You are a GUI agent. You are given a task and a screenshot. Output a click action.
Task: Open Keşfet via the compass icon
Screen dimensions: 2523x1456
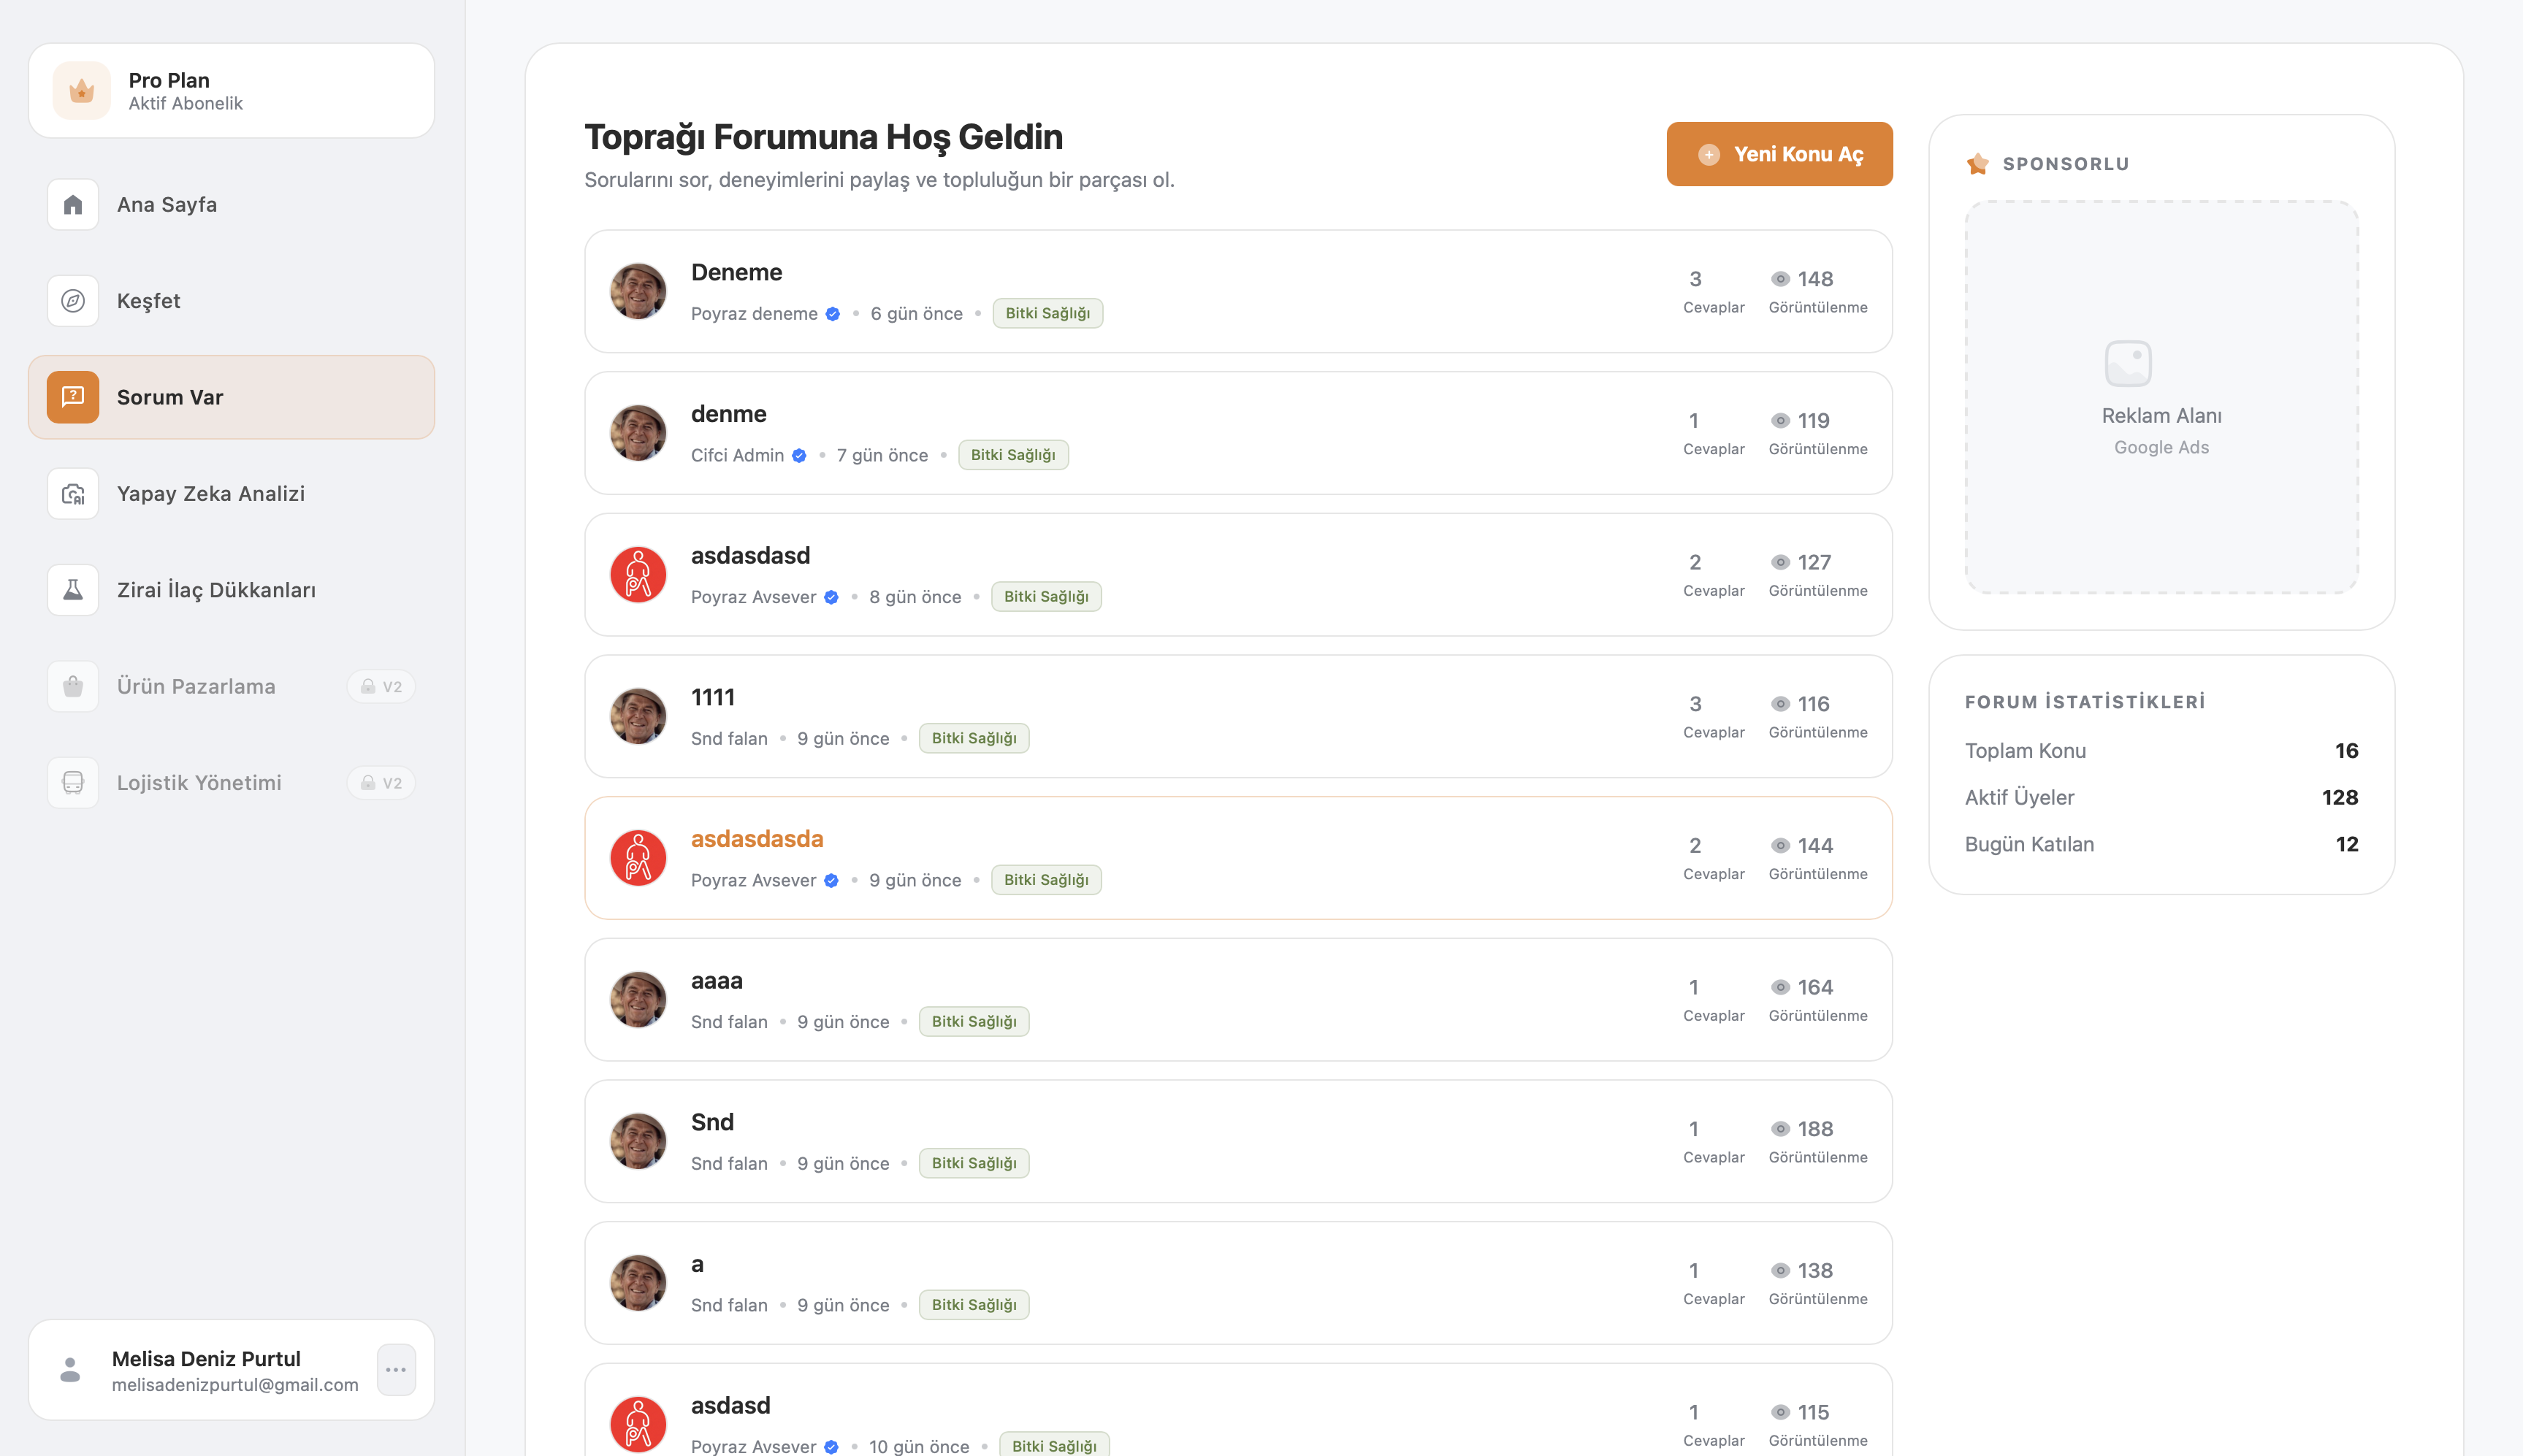point(72,300)
